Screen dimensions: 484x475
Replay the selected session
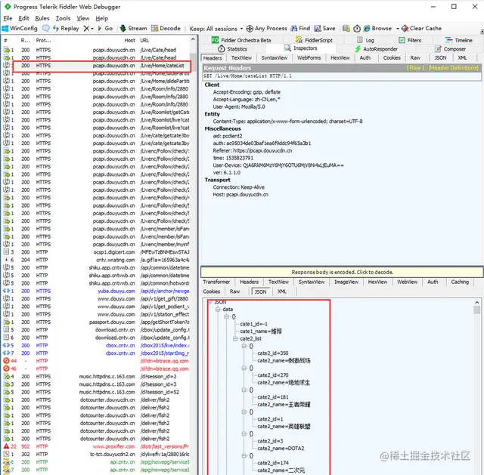[x=66, y=29]
